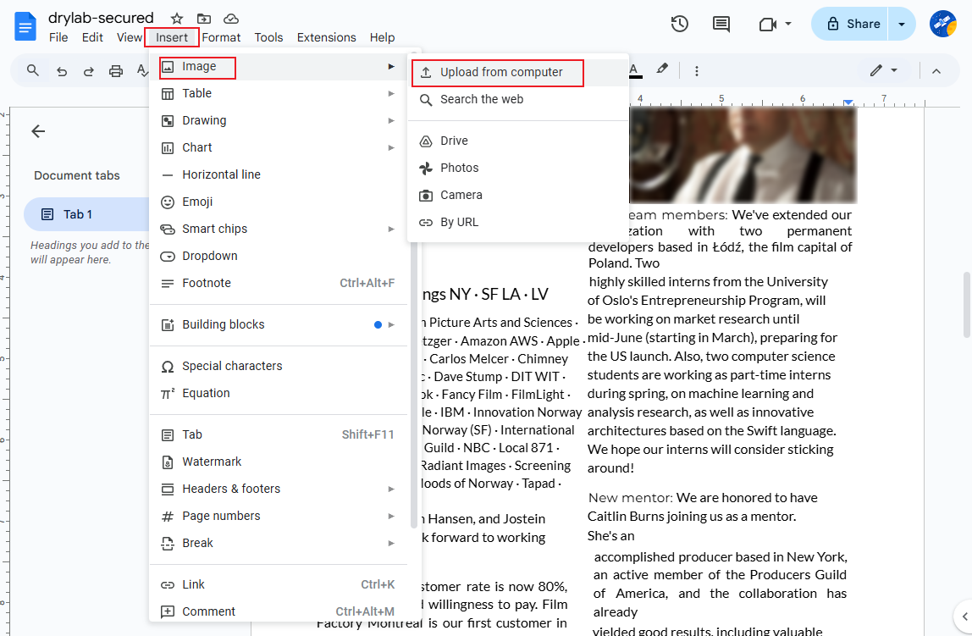Insert a new Tab
This screenshot has height=636, width=972.
tap(279, 435)
